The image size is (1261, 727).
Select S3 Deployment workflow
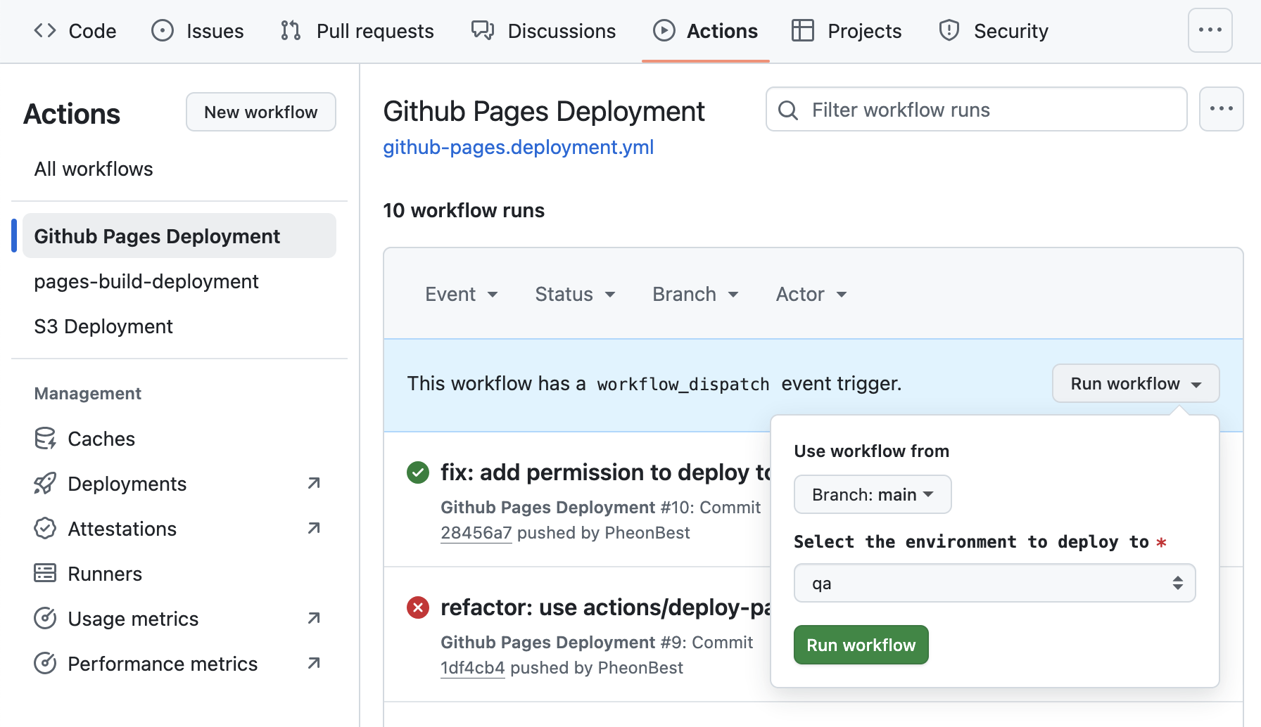(x=103, y=326)
